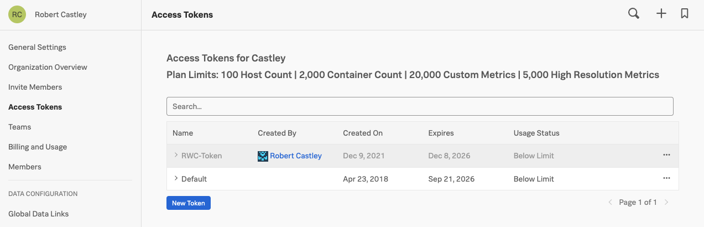Screen dimensions: 704x227
Task: Go to next page arrow
Action: click(667, 203)
